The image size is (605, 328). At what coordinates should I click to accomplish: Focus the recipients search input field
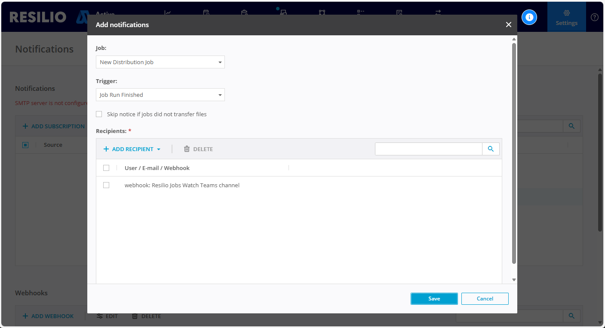[428, 149]
